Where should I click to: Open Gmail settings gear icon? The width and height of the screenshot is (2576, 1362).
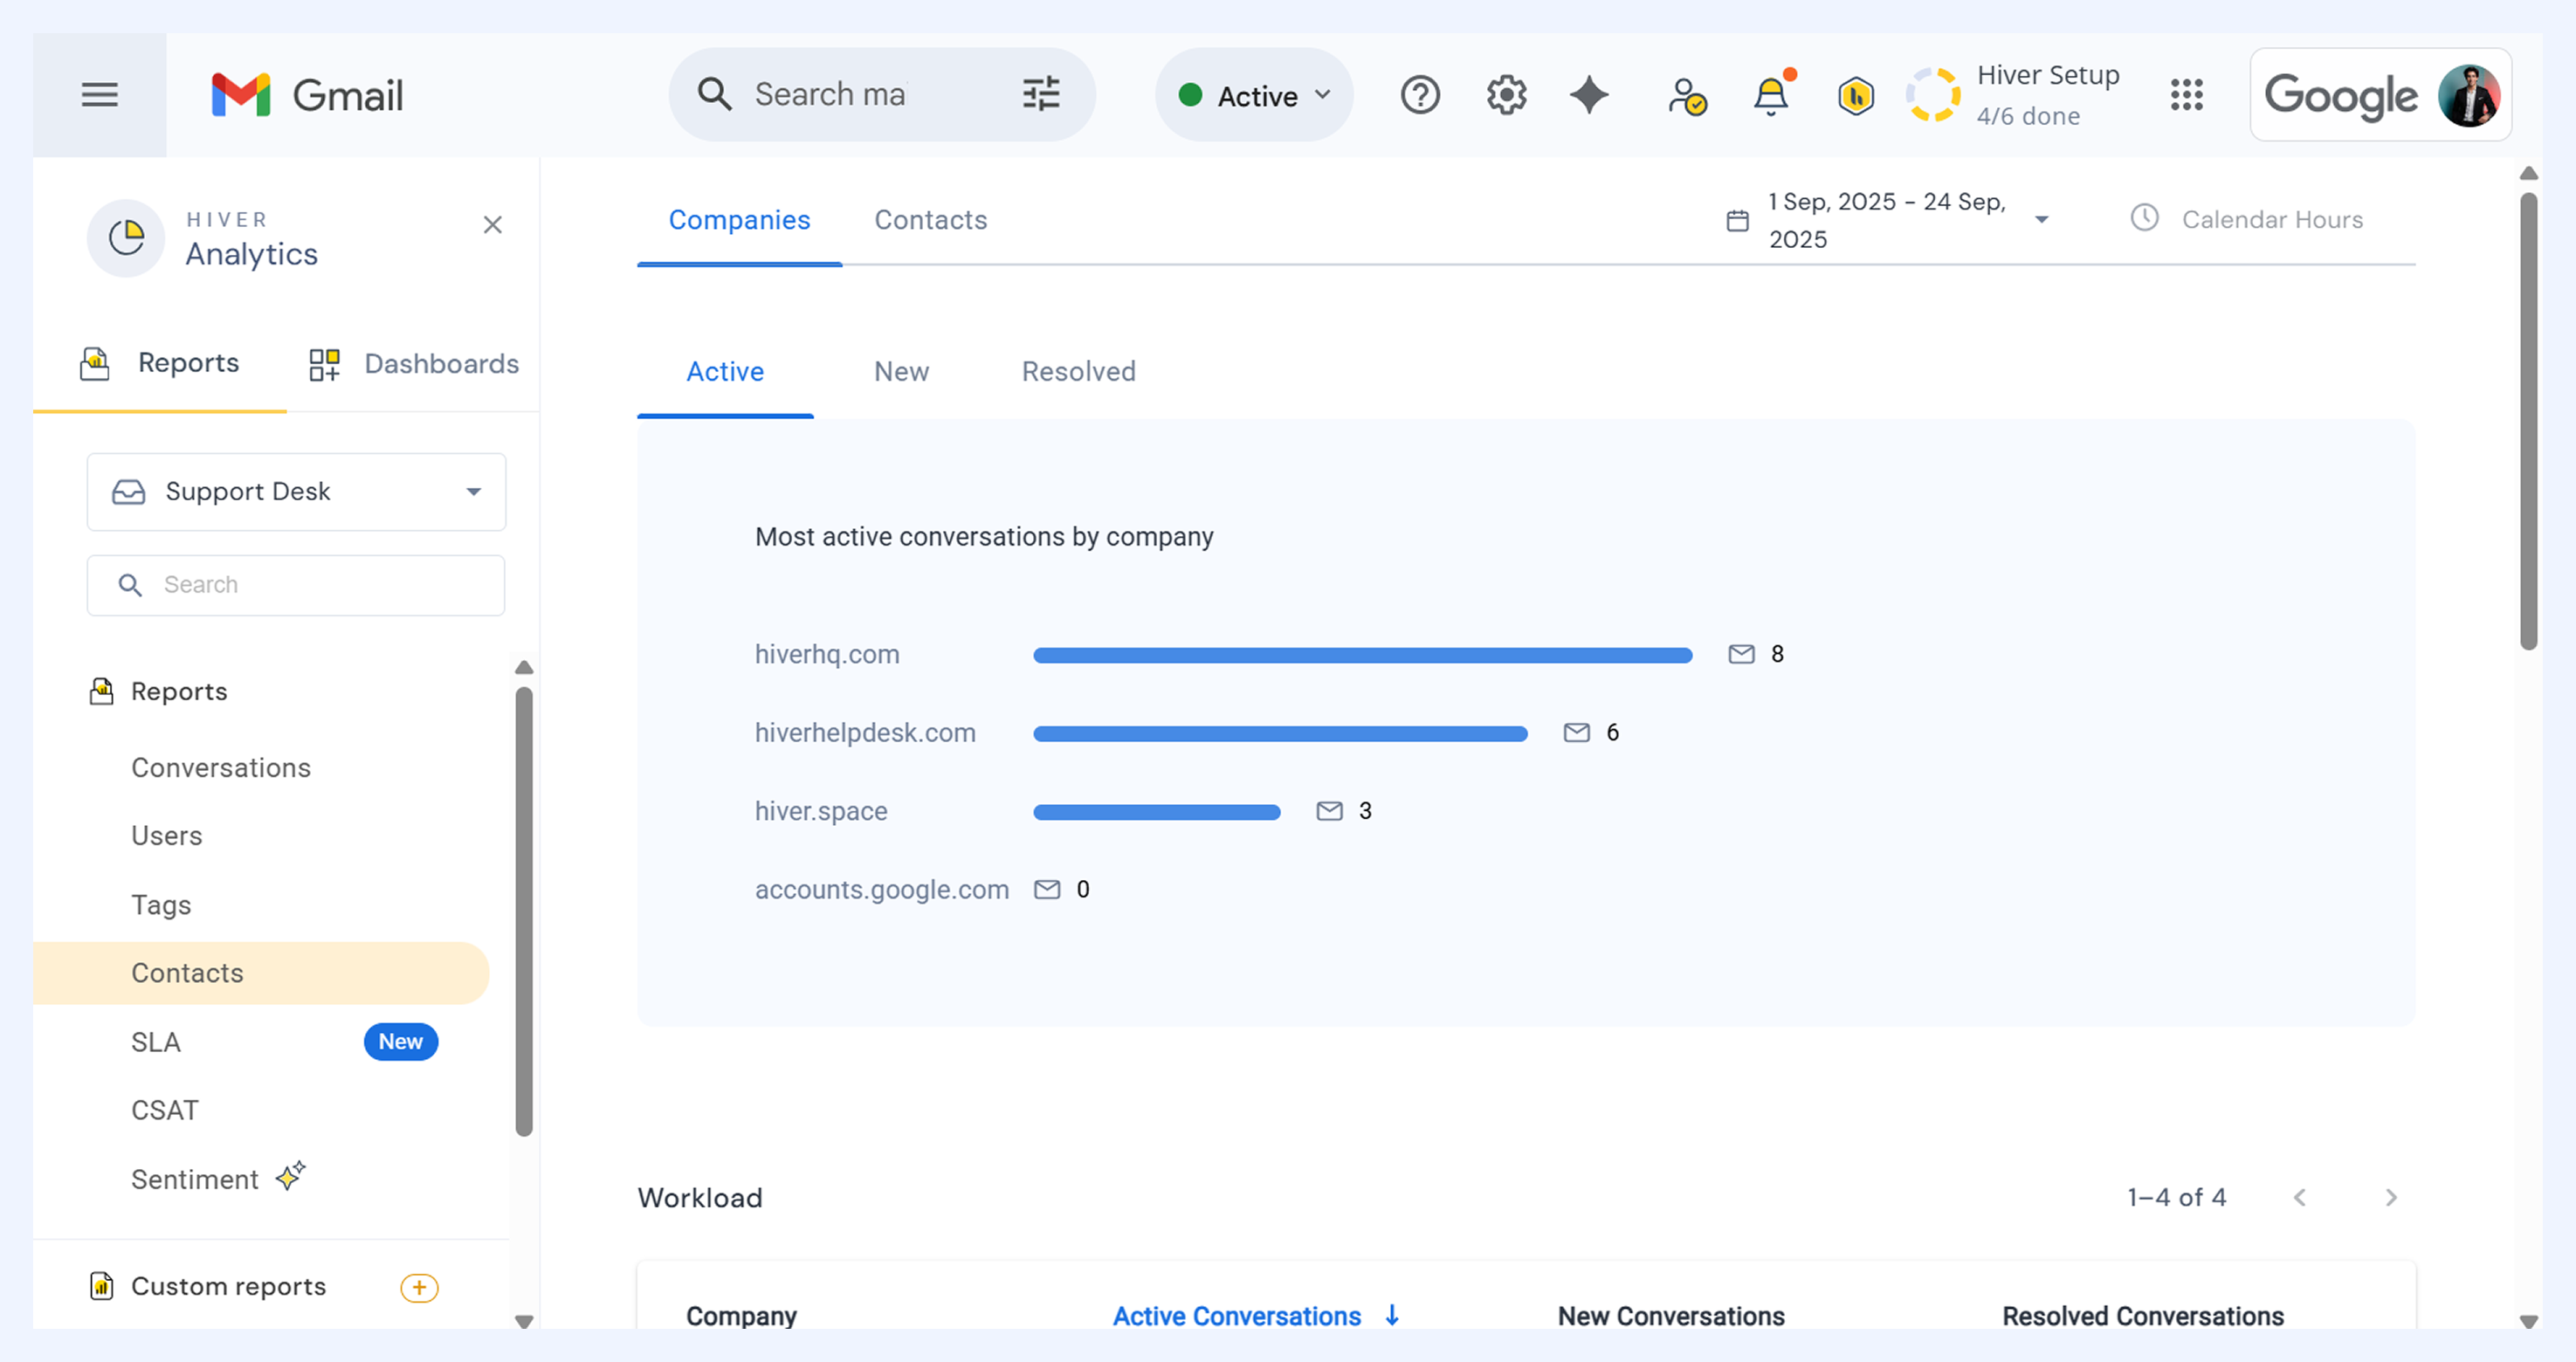(x=1506, y=95)
